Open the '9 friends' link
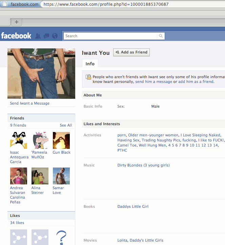The width and height of the screenshot is (225, 245). [x=18, y=125]
